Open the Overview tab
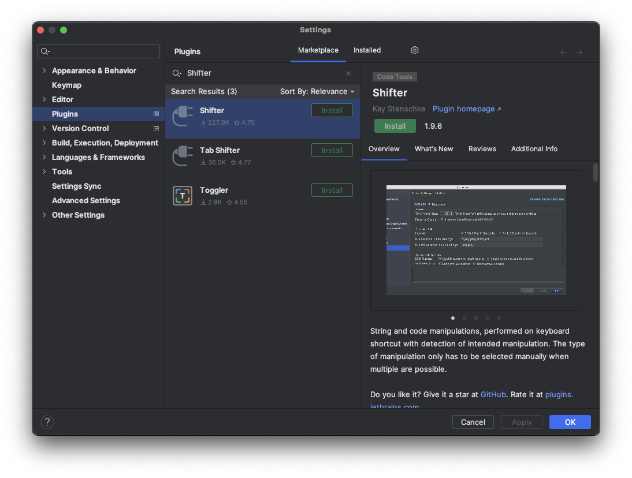Image resolution: width=632 pixels, height=478 pixels. (384, 149)
